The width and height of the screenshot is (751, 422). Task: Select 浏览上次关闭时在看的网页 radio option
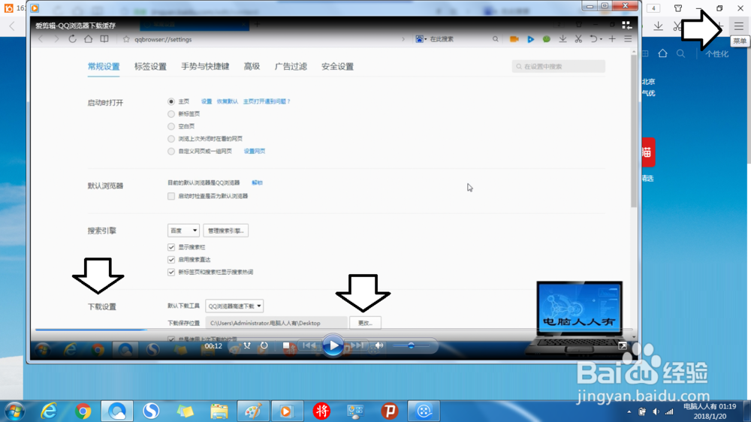click(171, 139)
